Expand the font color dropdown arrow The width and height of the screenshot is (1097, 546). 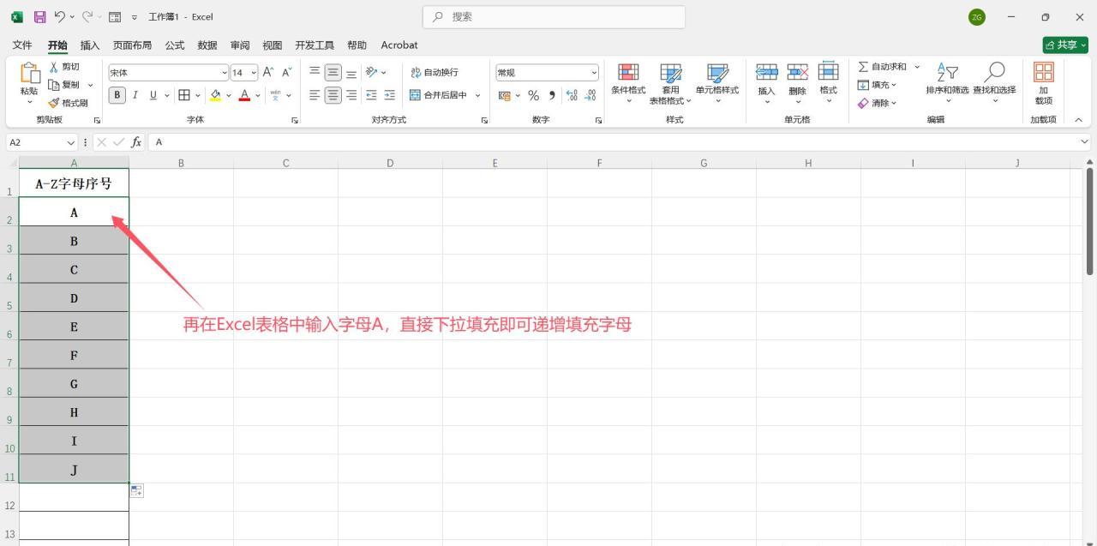pos(258,95)
